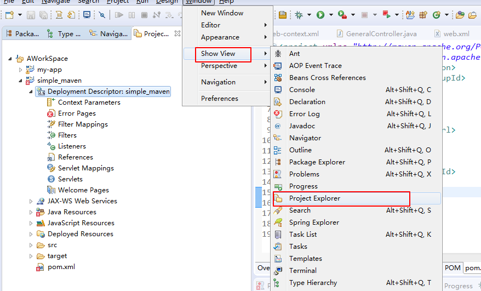
Task: Open the web.xml editor tab
Action: pos(452,34)
